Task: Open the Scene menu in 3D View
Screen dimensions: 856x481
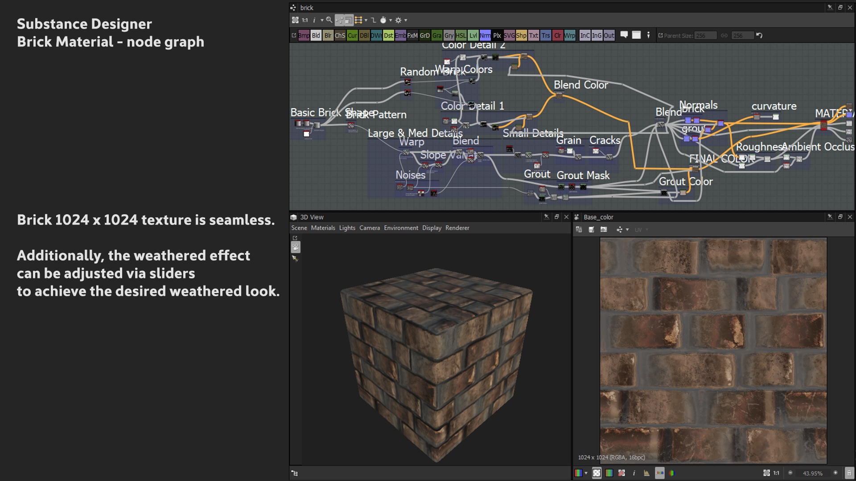Action: [x=299, y=228]
